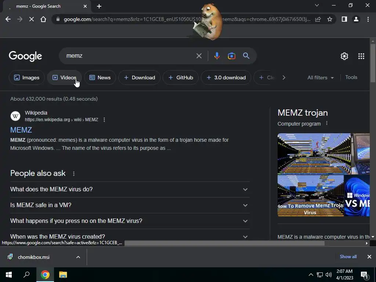This screenshot has width=376, height=282.
Task: Open the Chrome side panel icon
Action: click(x=344, y=19)
